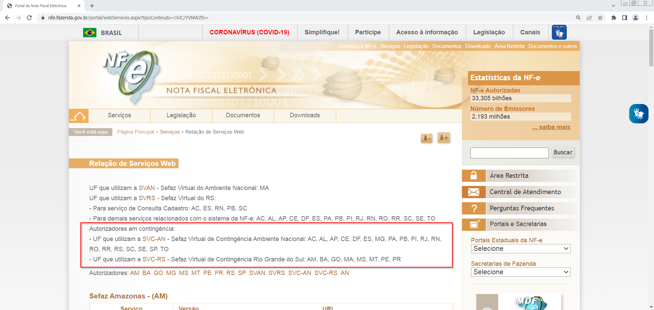
Task: Open Acesso à informação in government bar
Action: coord(427,32)
